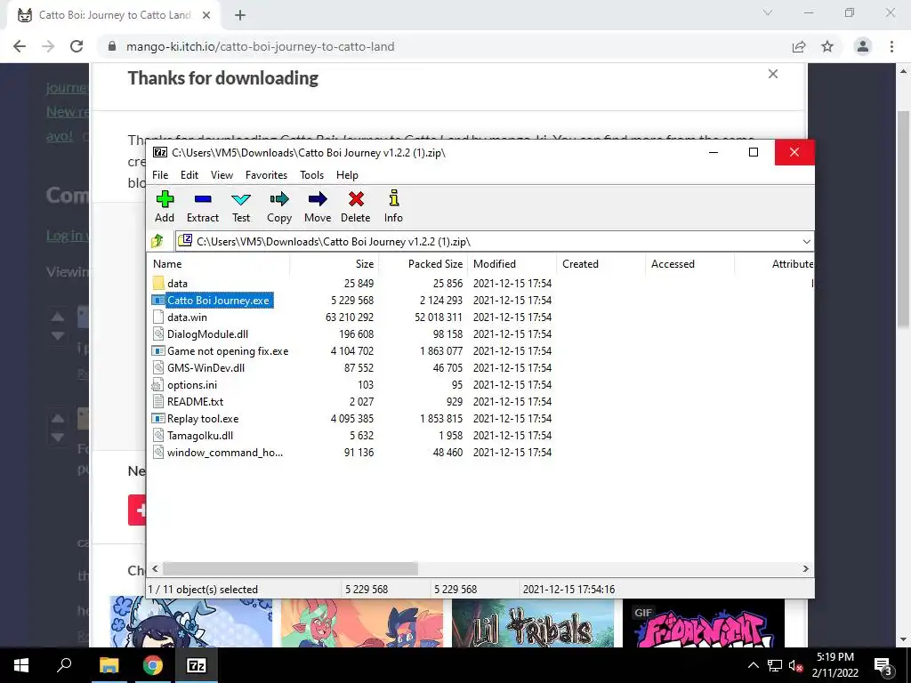Select the Game not opening fix.exe icon
This screenshot has width=911, height=683.
[158, 350]
